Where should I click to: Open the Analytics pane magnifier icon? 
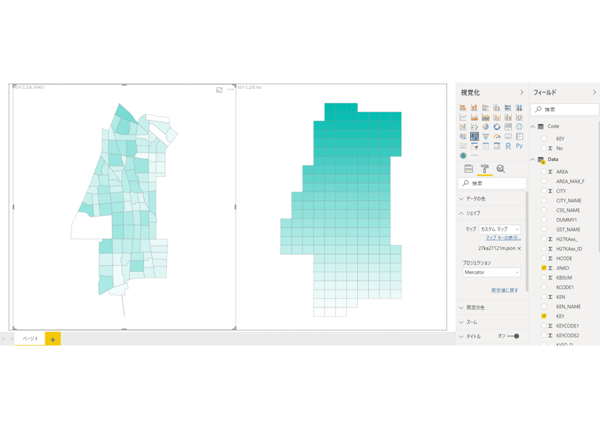[x=501, y=169]
